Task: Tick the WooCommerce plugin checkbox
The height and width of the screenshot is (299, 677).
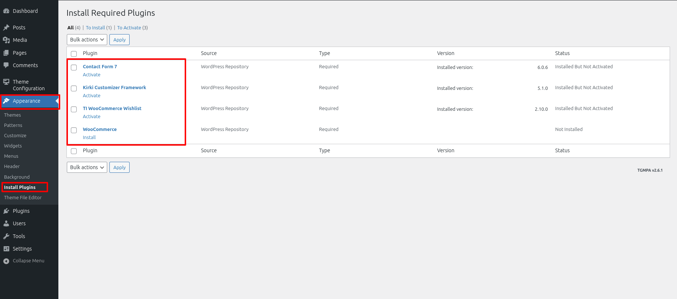Action: [74, 130]
